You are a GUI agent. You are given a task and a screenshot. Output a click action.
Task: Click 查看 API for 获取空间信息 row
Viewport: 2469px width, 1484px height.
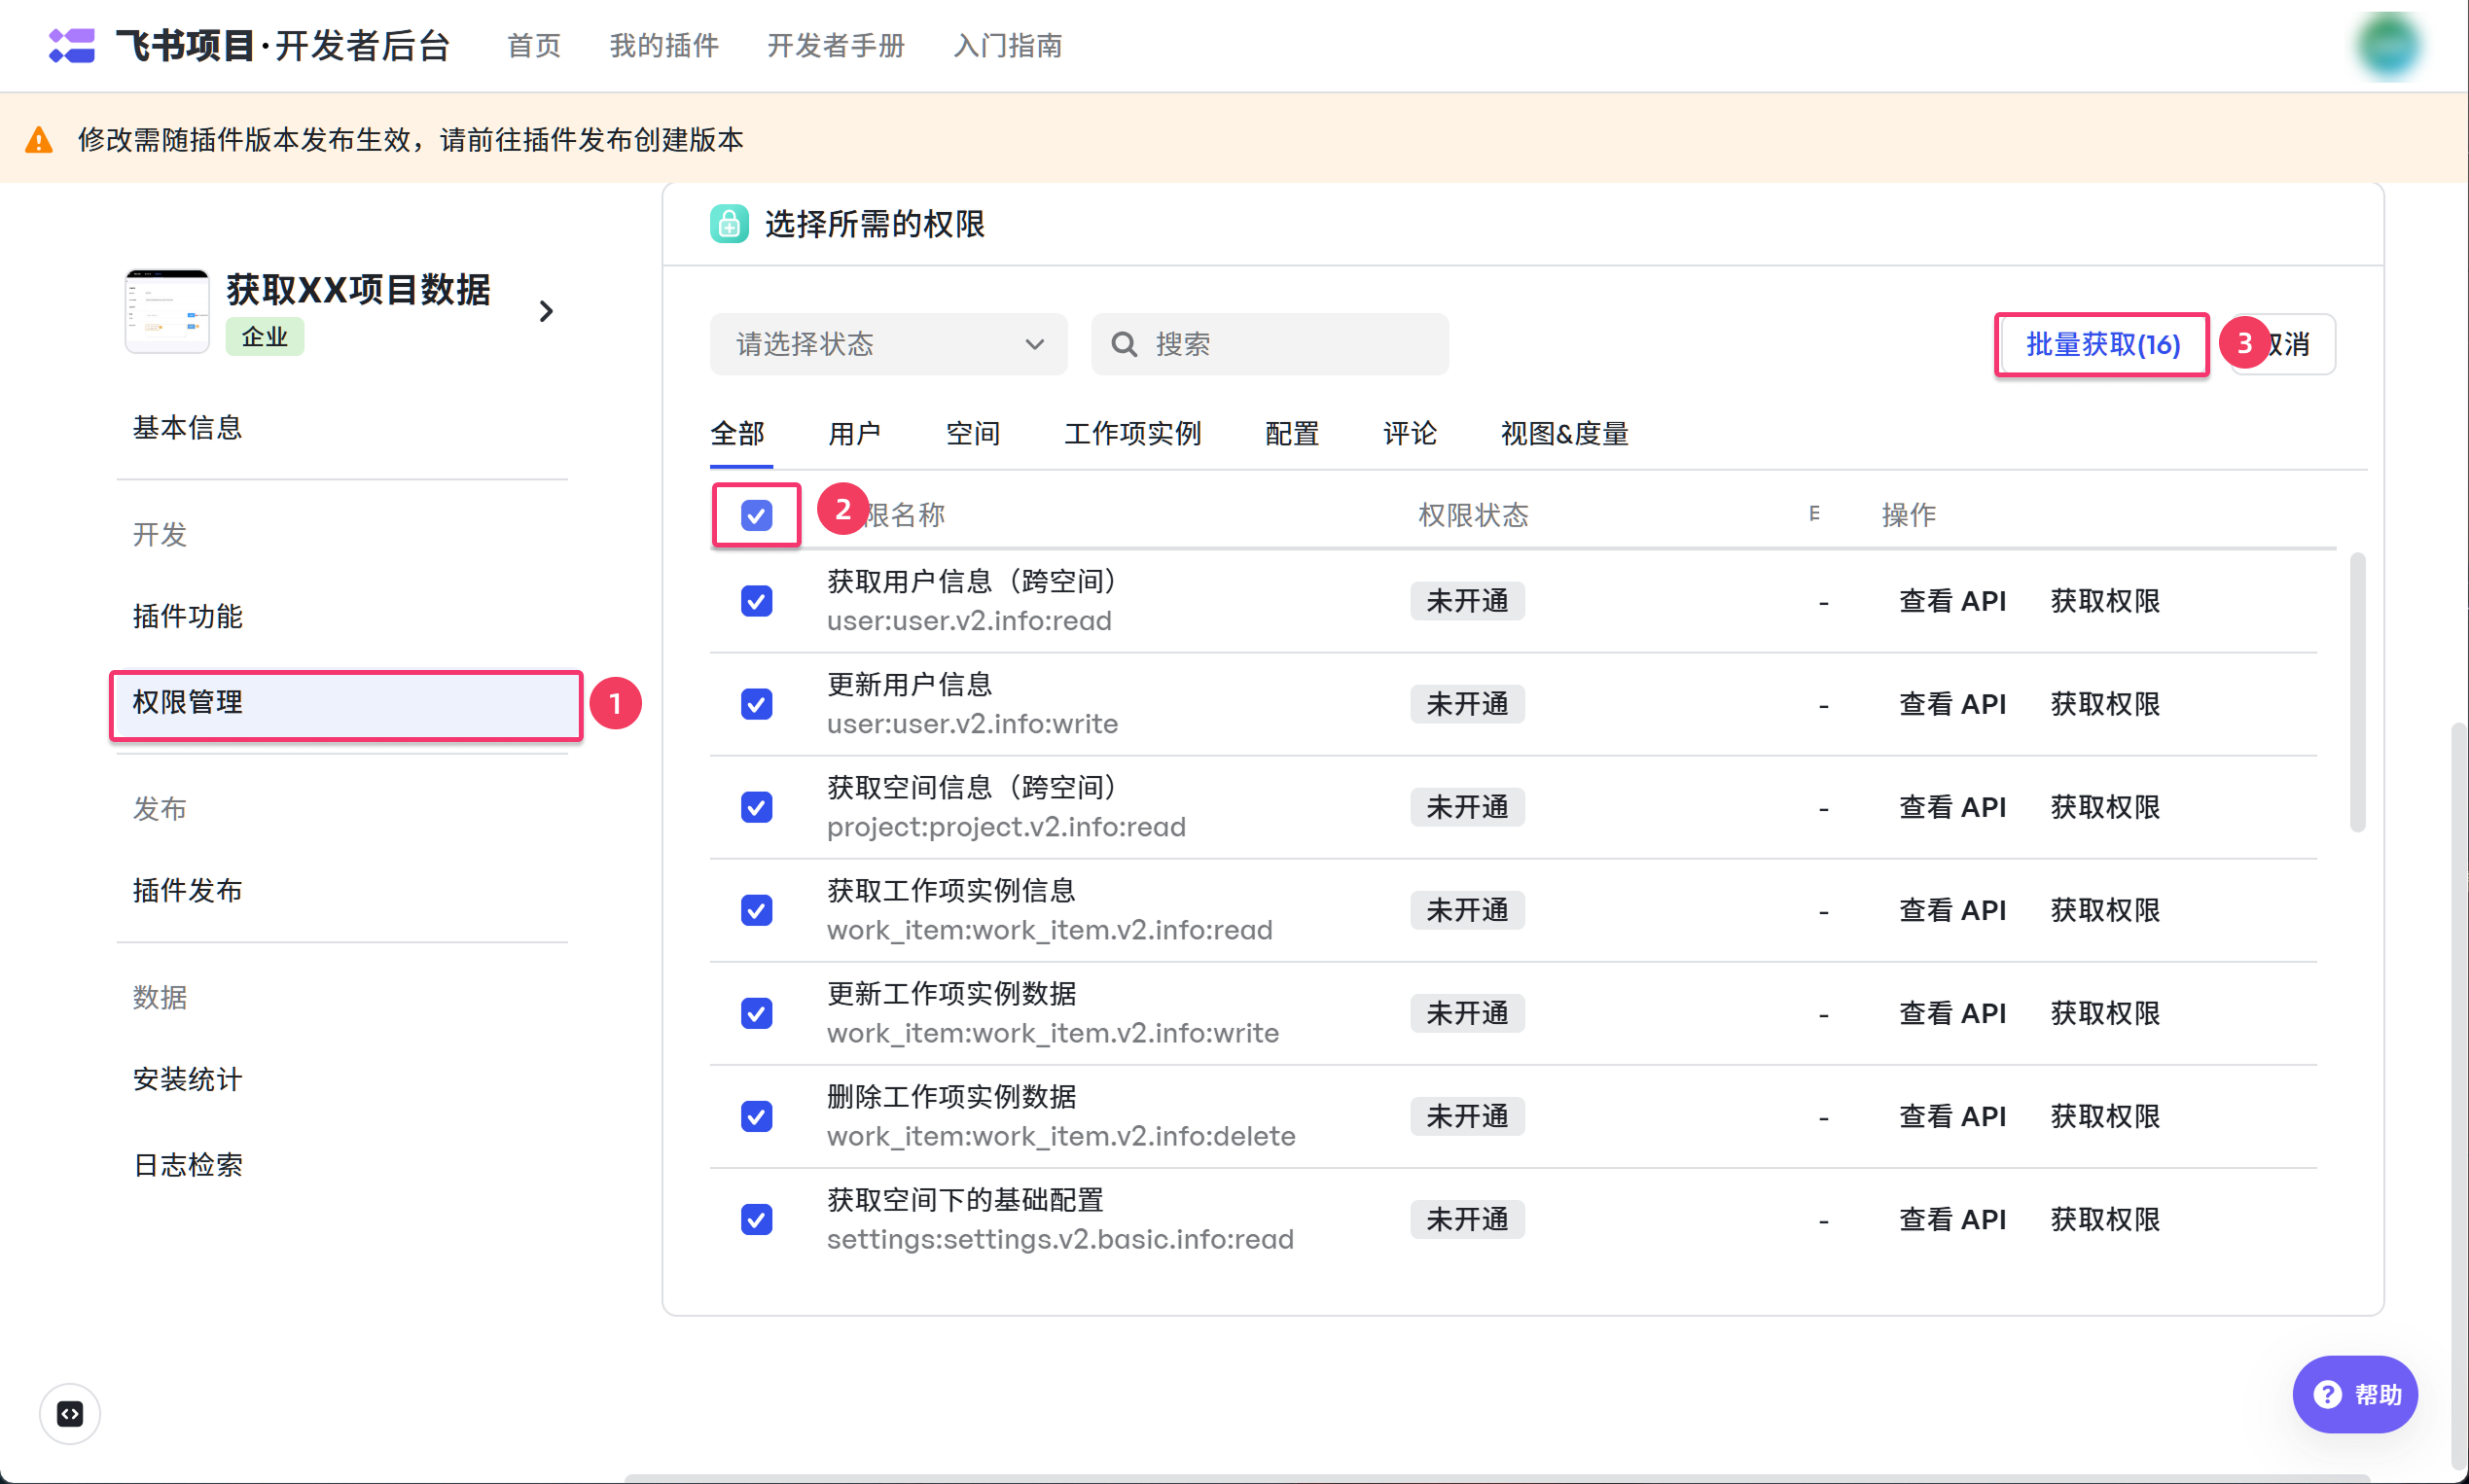pyautogui.click(x=1951, y=807)
